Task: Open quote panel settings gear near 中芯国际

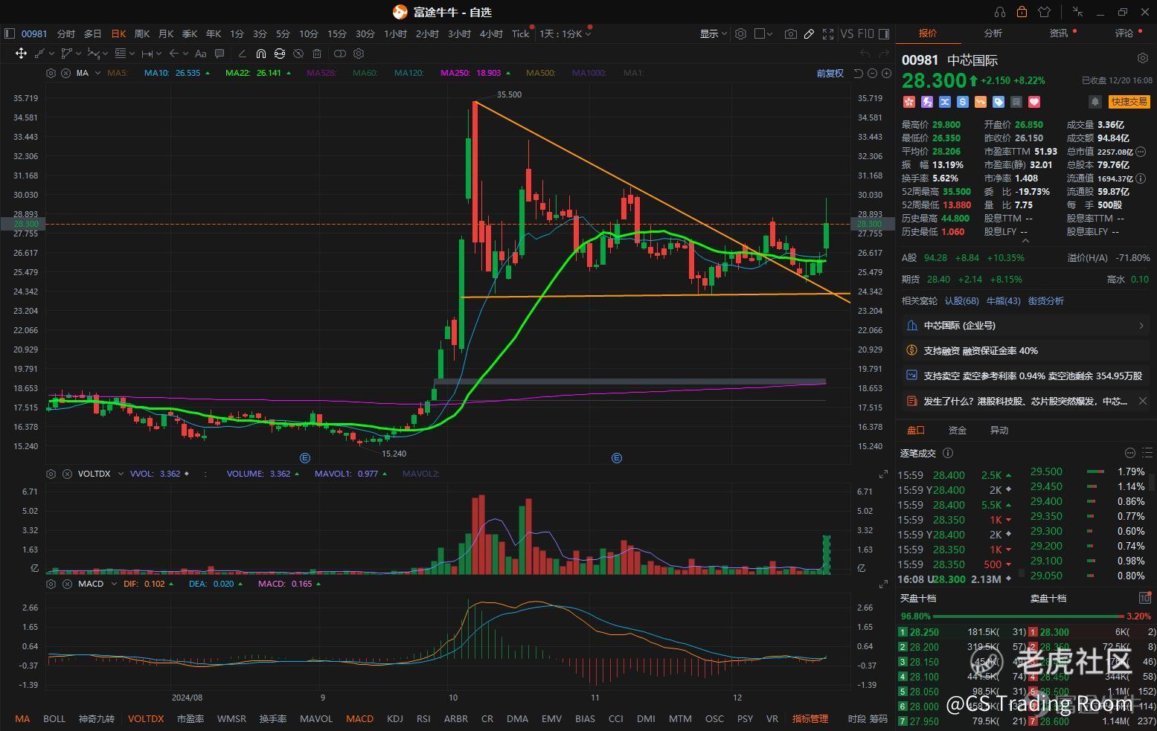Action: [1143, 58]
